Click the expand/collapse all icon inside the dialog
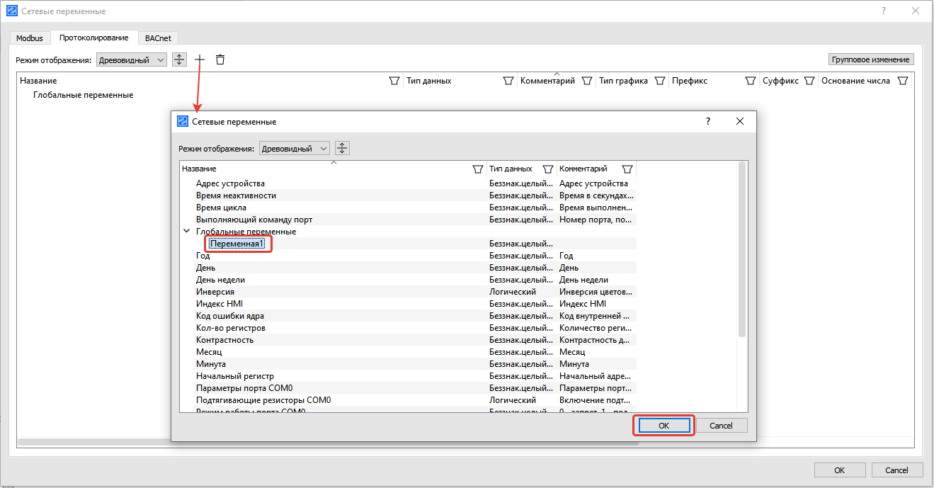This screenshot has width=934, height=488. point(342,148)
